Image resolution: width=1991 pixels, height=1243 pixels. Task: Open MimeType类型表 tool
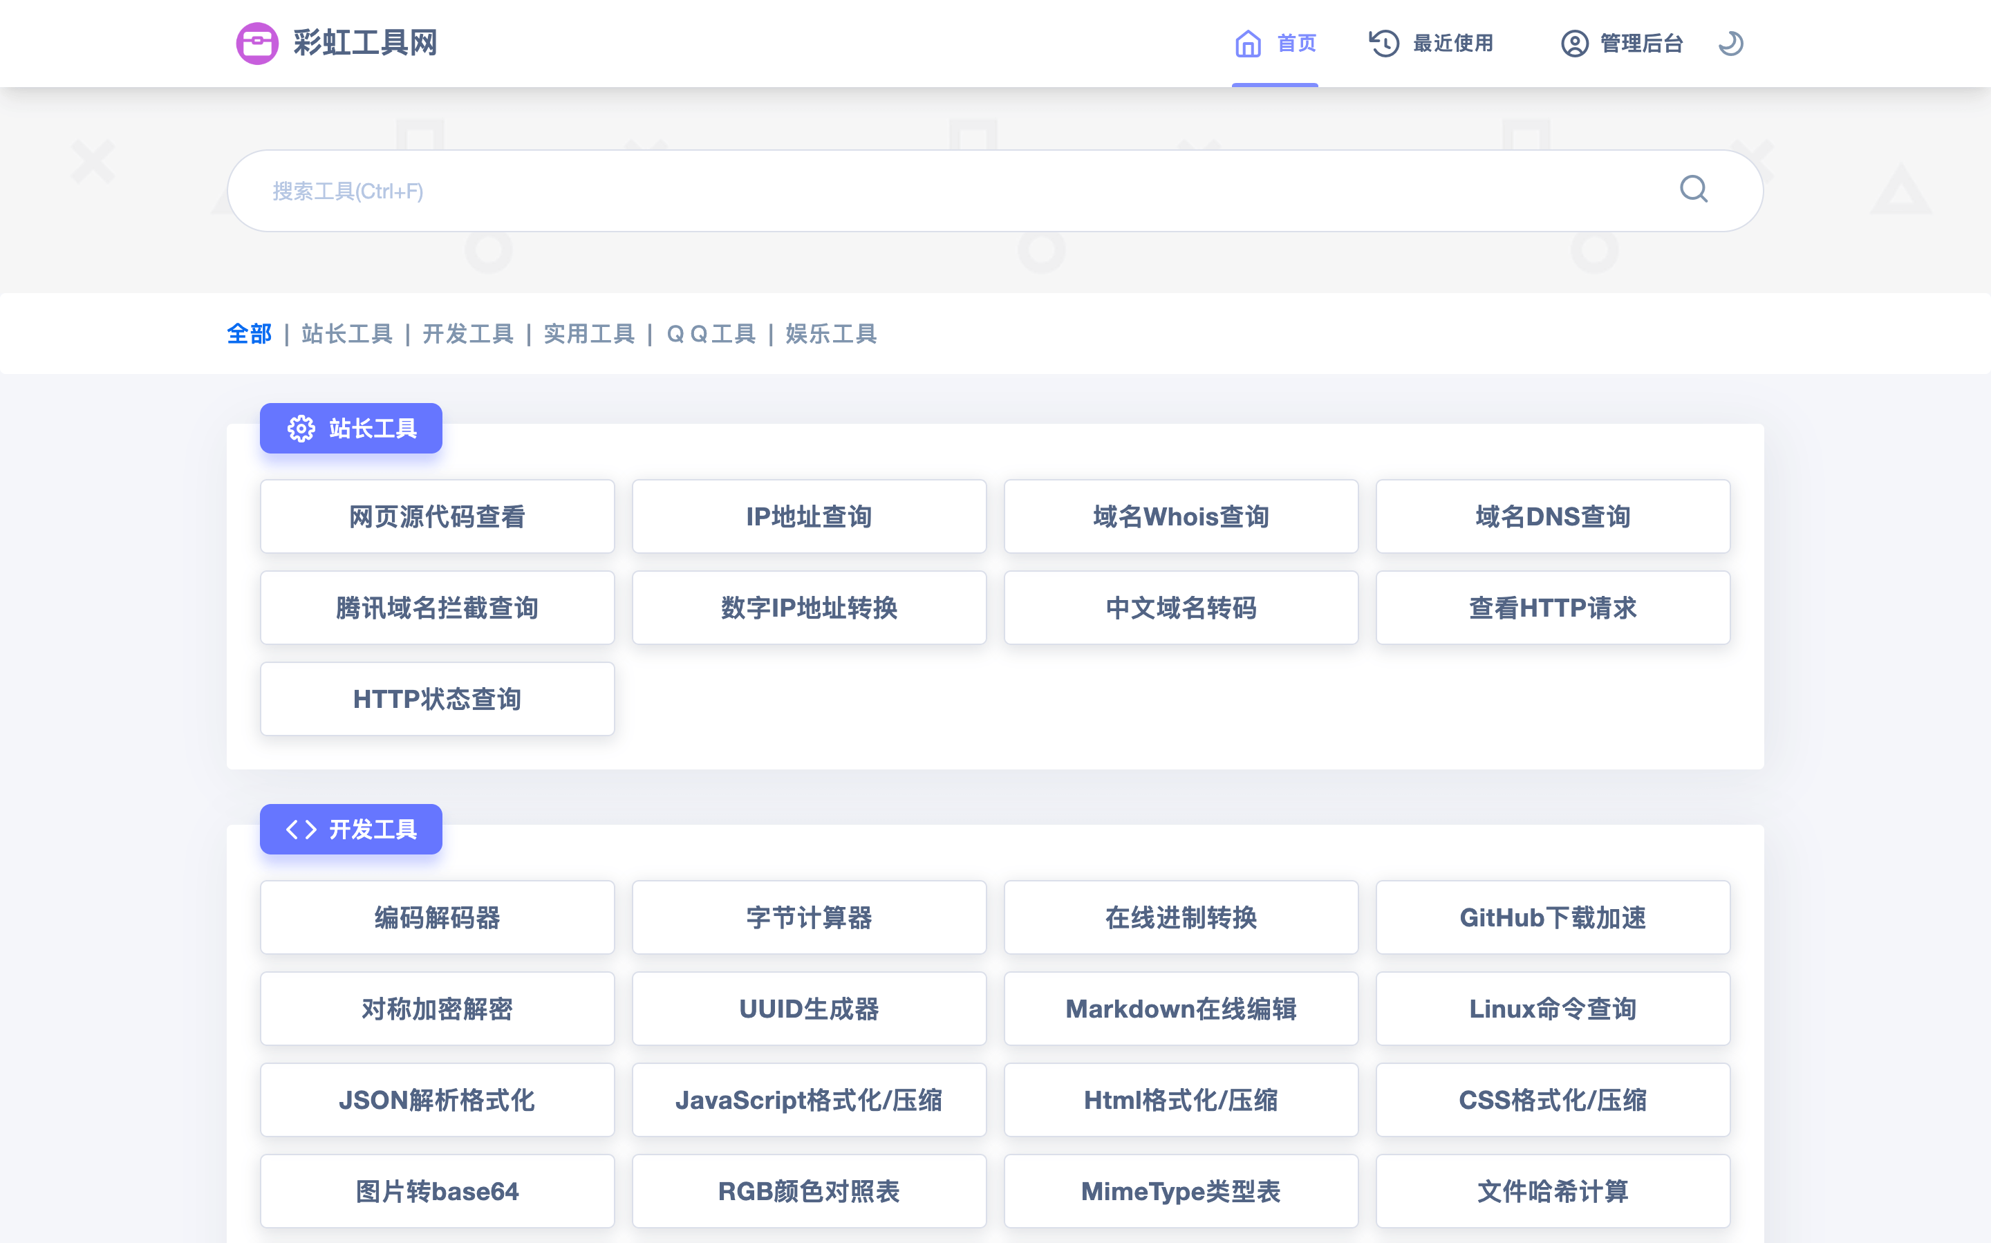coord(1181,1191)
